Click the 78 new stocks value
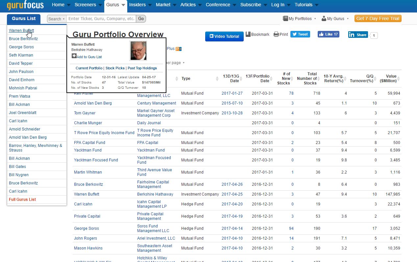This screenshot has width=417, height=262. coord(291,93)
